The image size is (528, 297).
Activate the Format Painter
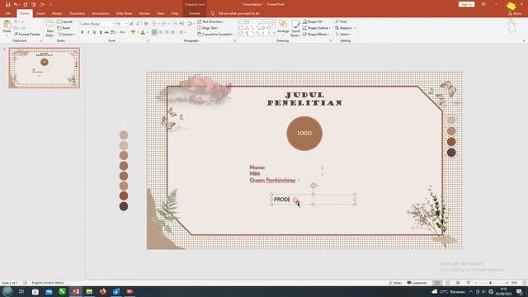(27, 35)
